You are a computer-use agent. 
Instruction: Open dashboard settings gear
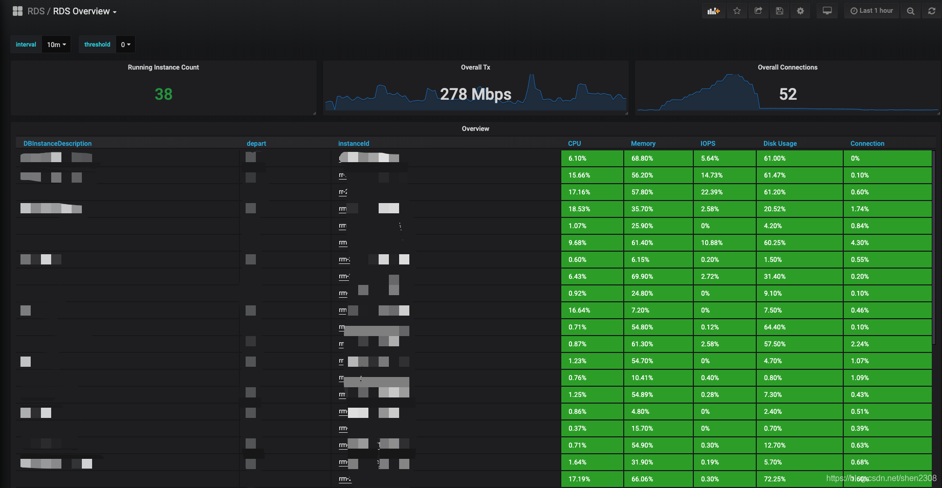pyautogui.click(x=800, y=11)
